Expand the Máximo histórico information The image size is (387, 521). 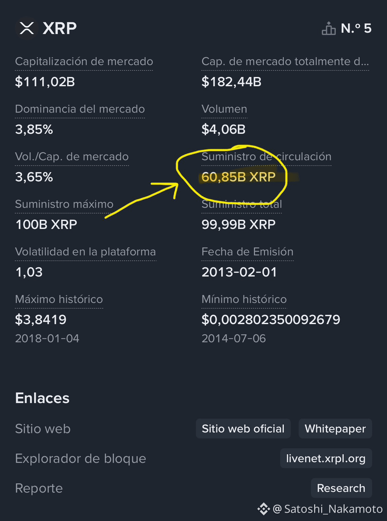[x=59, y=299]
